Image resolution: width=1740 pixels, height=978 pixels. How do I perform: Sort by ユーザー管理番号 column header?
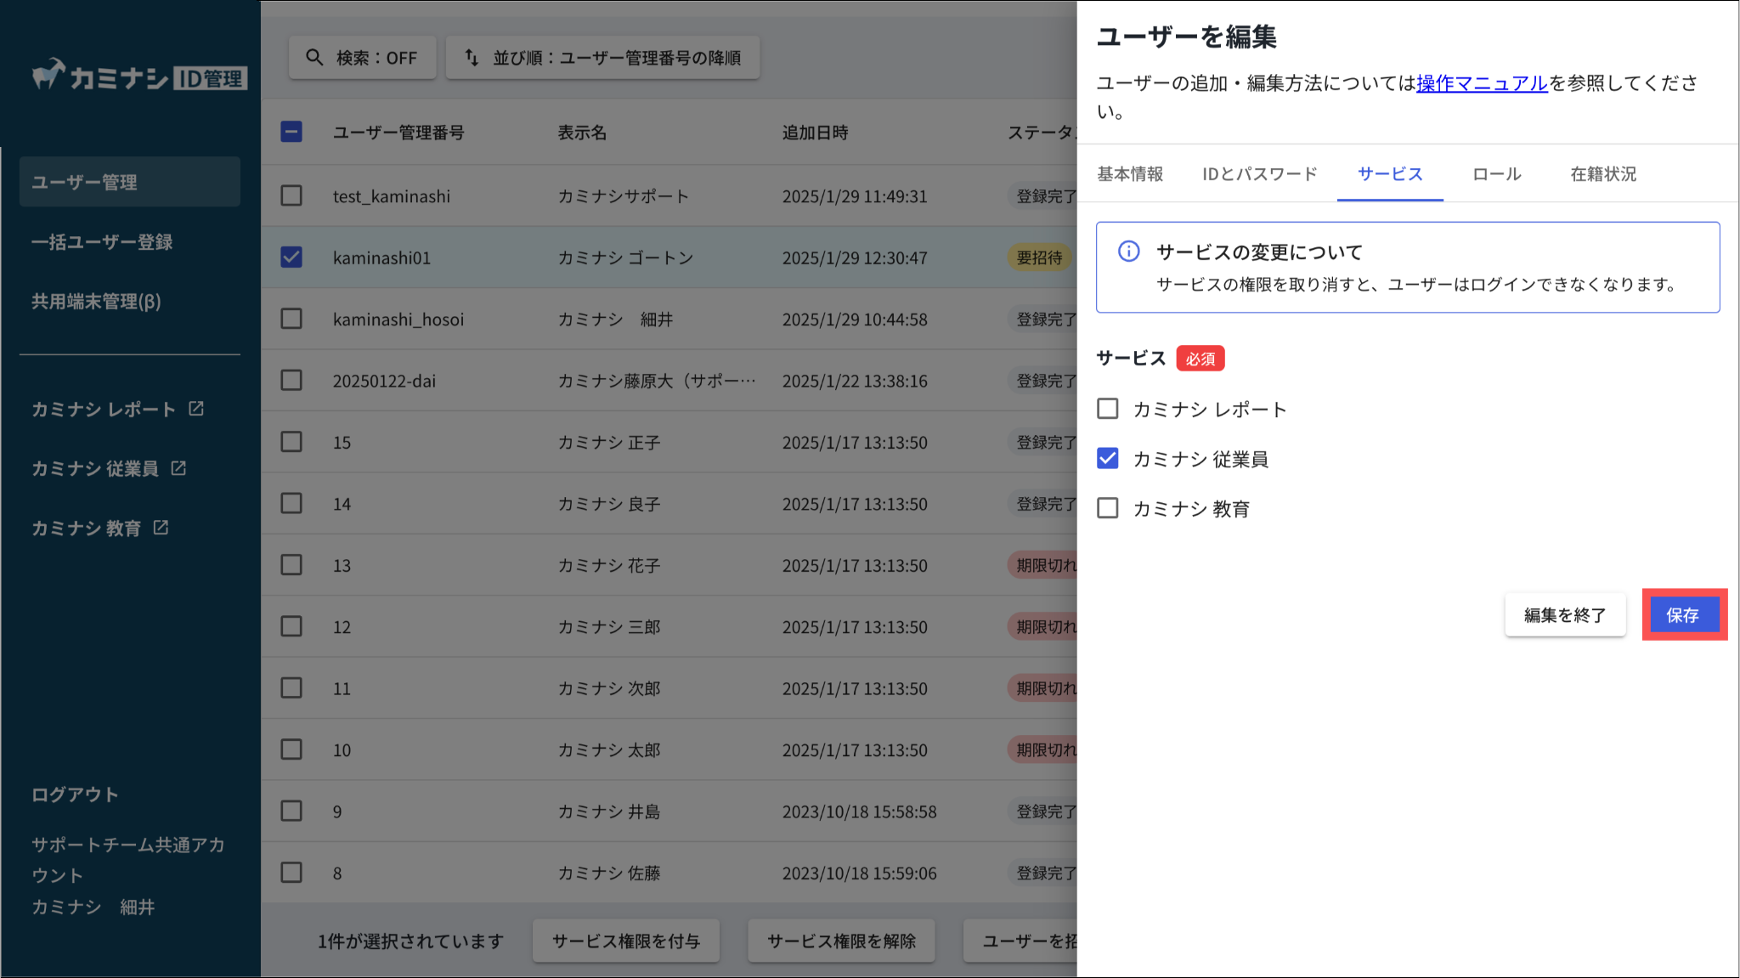point(398,133)
